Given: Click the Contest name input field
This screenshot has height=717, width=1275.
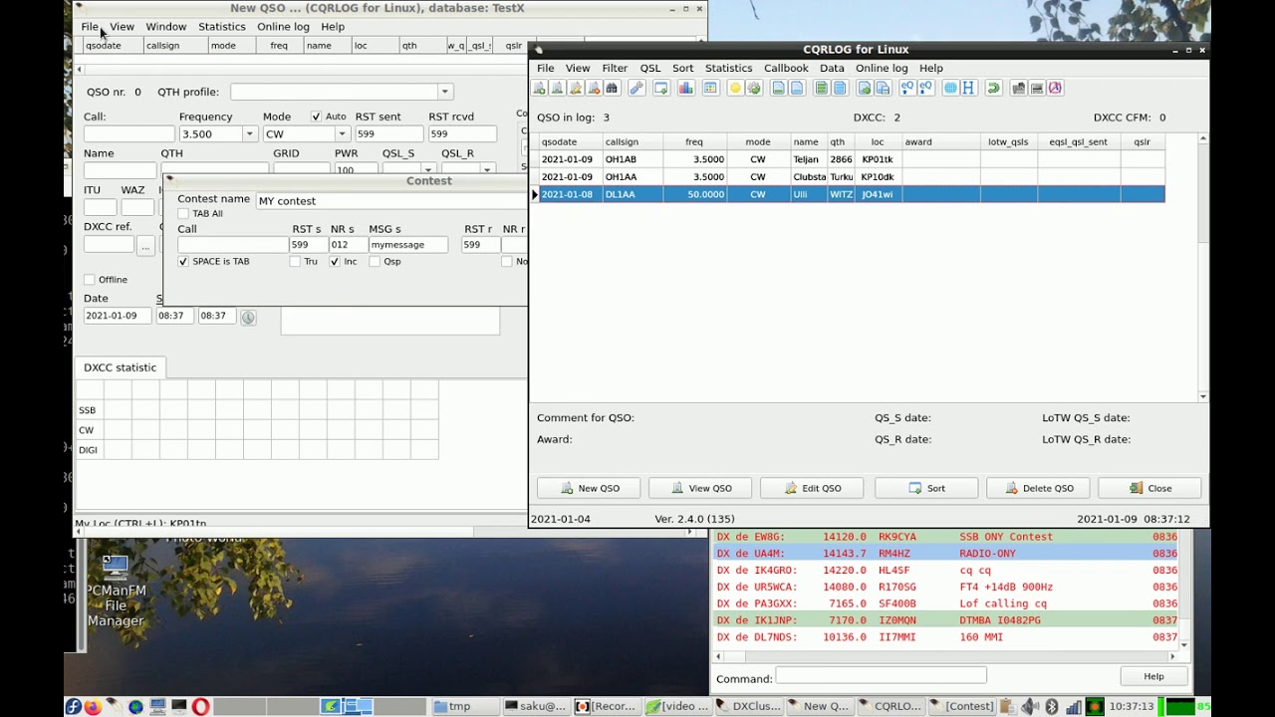Looking at the screenshot, I should pyautogui.click(x=391, y=201).
